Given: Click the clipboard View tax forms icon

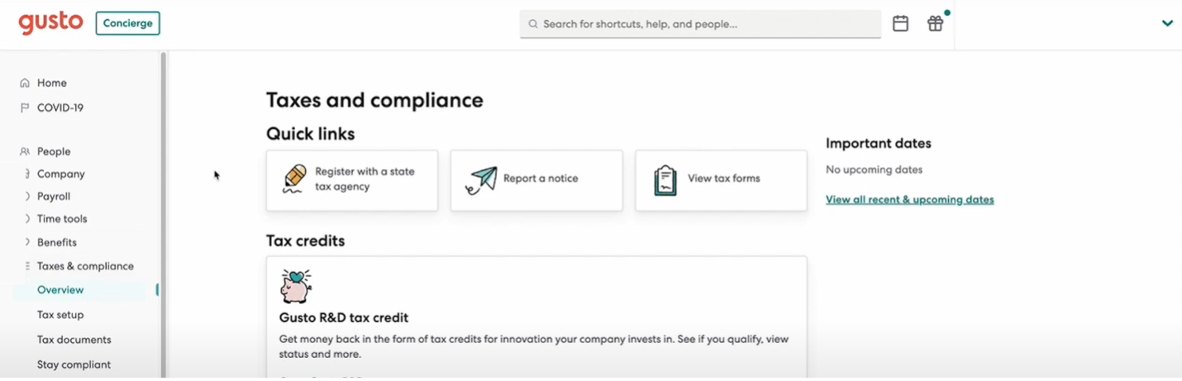Looking at the screenshot, I should [665, 180].
